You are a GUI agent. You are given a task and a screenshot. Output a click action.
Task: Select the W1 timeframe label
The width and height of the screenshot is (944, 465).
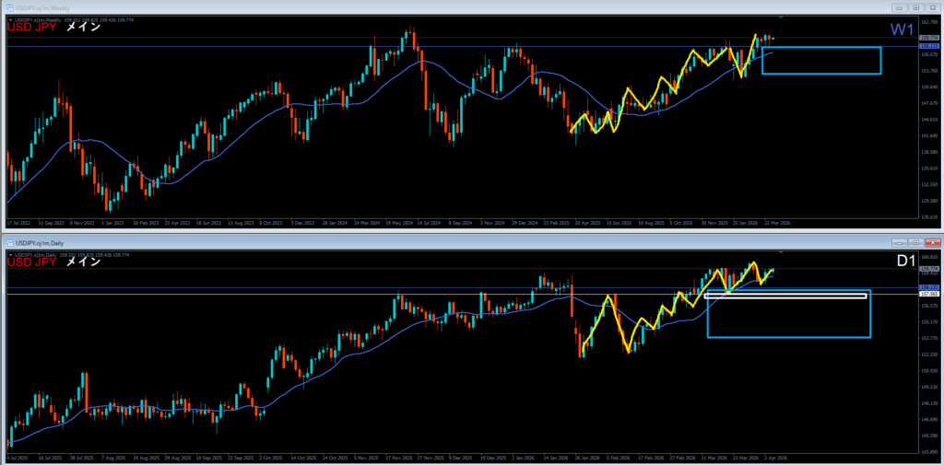pyautogui.click(x=903, y=30)
